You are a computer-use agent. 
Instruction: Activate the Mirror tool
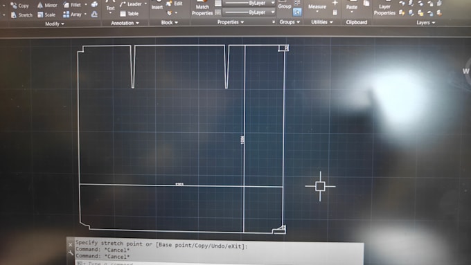tap(47, 6)
